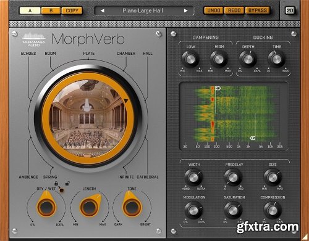Click the closed lock icon
This screenshot has height=241, width=309.
tap(56, 183)
